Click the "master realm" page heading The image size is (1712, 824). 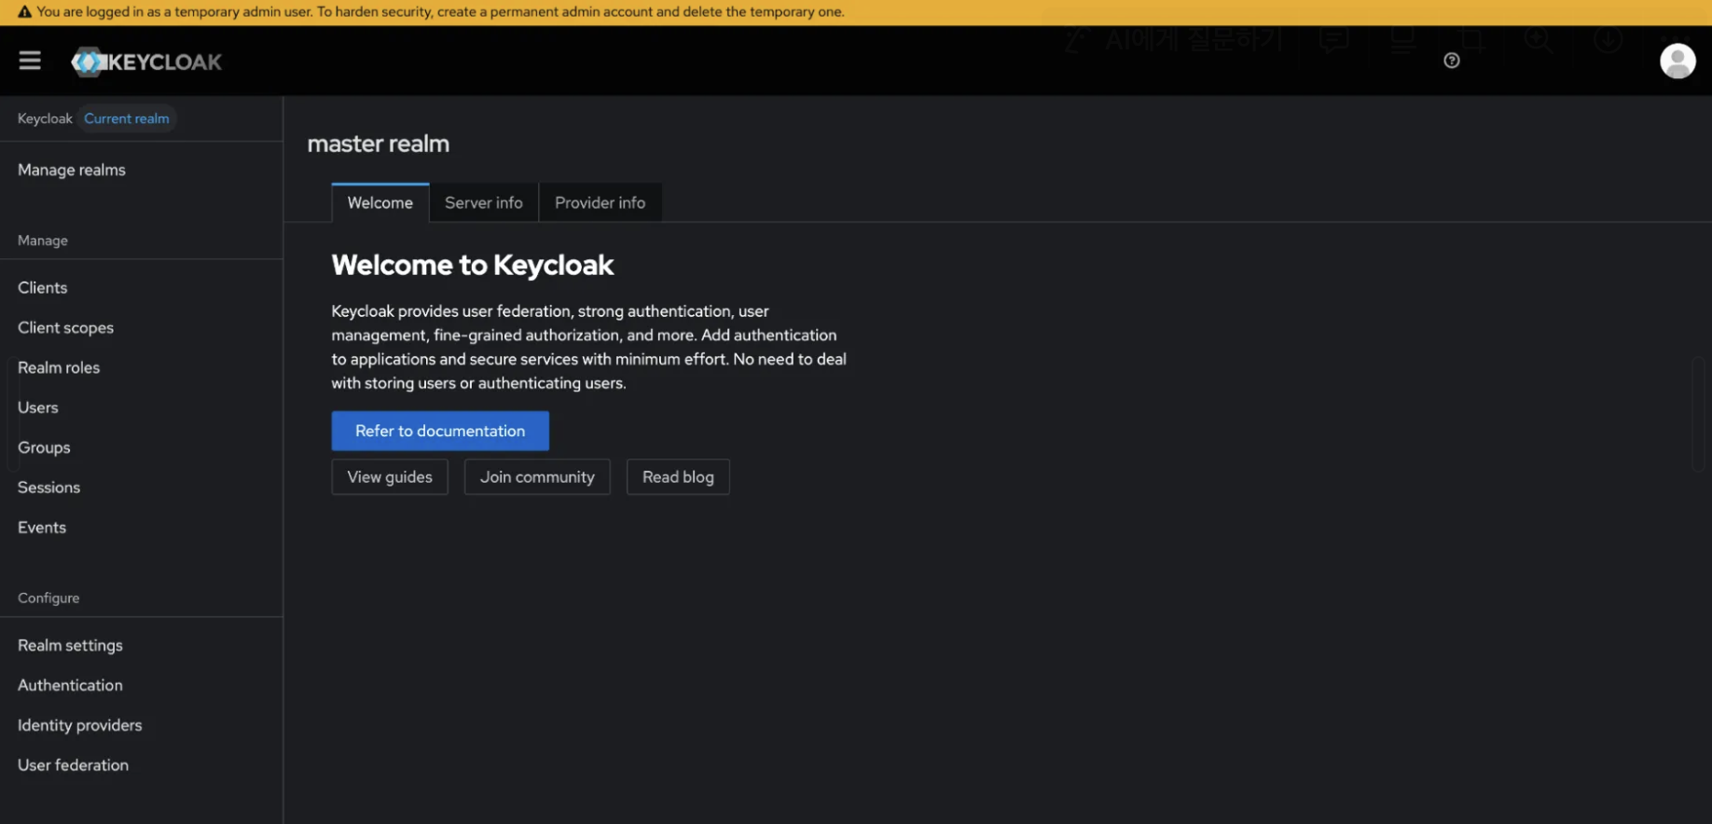tap(379, 144)
